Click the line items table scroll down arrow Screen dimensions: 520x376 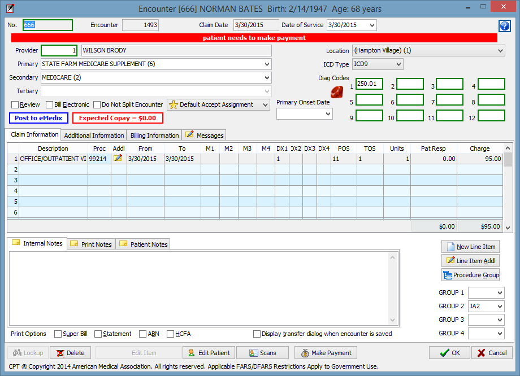tap(508, 228)
